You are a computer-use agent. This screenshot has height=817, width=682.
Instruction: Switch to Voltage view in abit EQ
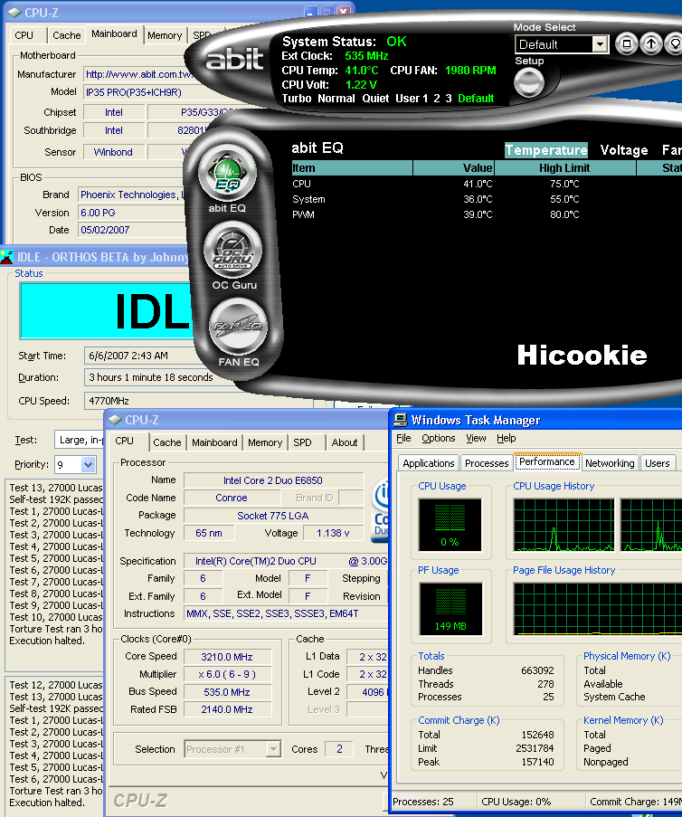[x=623, y=150]
